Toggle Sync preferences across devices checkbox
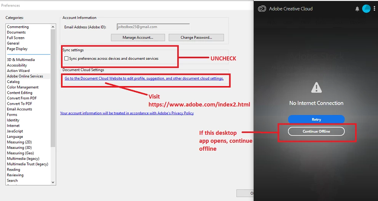This screenshot has width=378, height=201. [66, 59]
